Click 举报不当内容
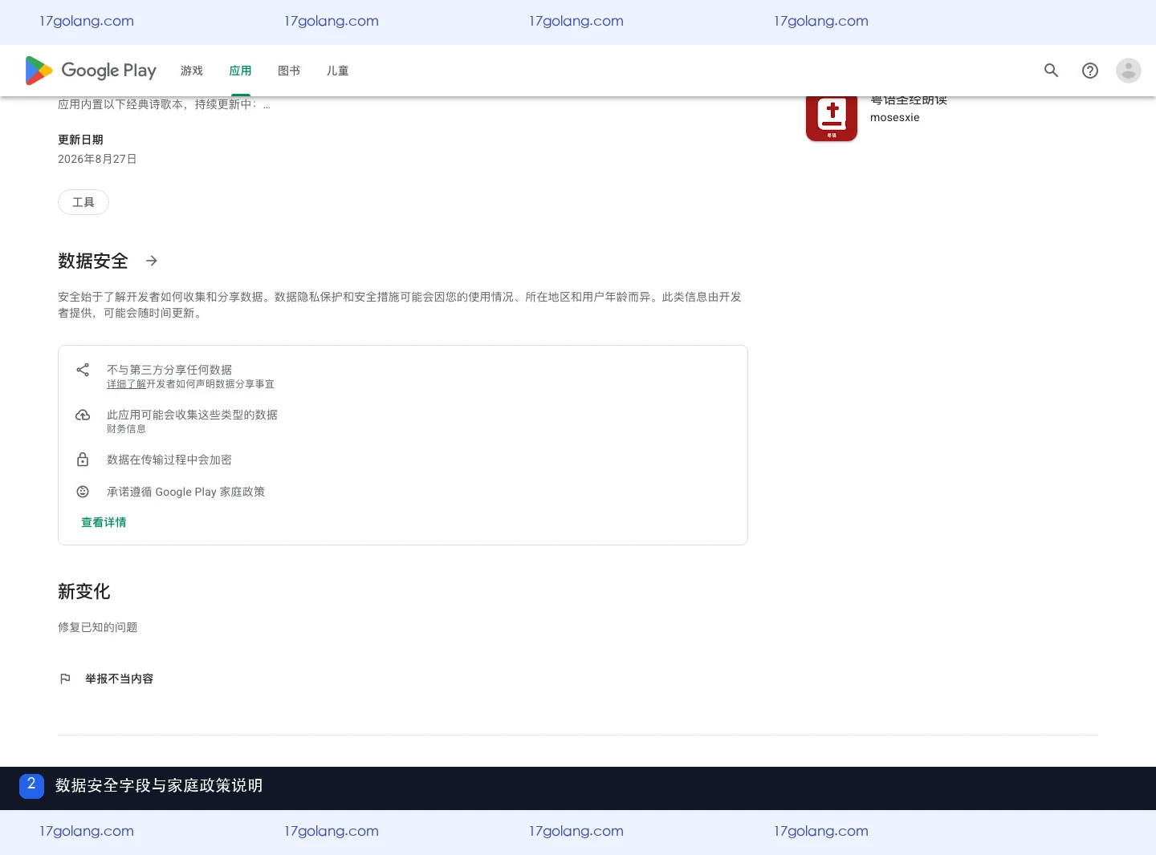 tap(119, 679)
